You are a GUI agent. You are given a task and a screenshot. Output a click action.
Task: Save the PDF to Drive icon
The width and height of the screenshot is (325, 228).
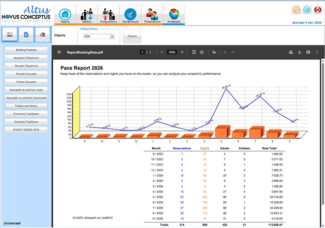pyautogui.click(x=291, y=52)
